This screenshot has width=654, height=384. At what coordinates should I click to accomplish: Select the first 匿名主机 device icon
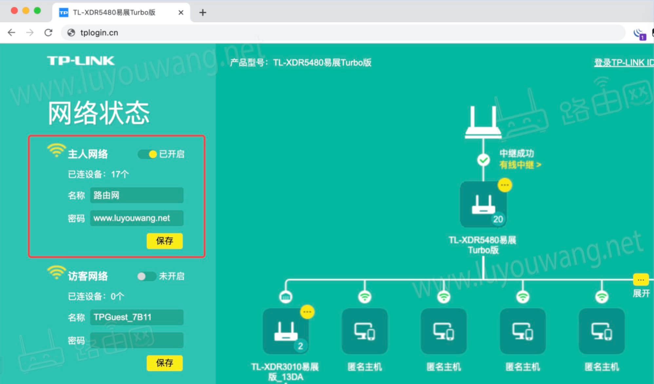point(364,331)
